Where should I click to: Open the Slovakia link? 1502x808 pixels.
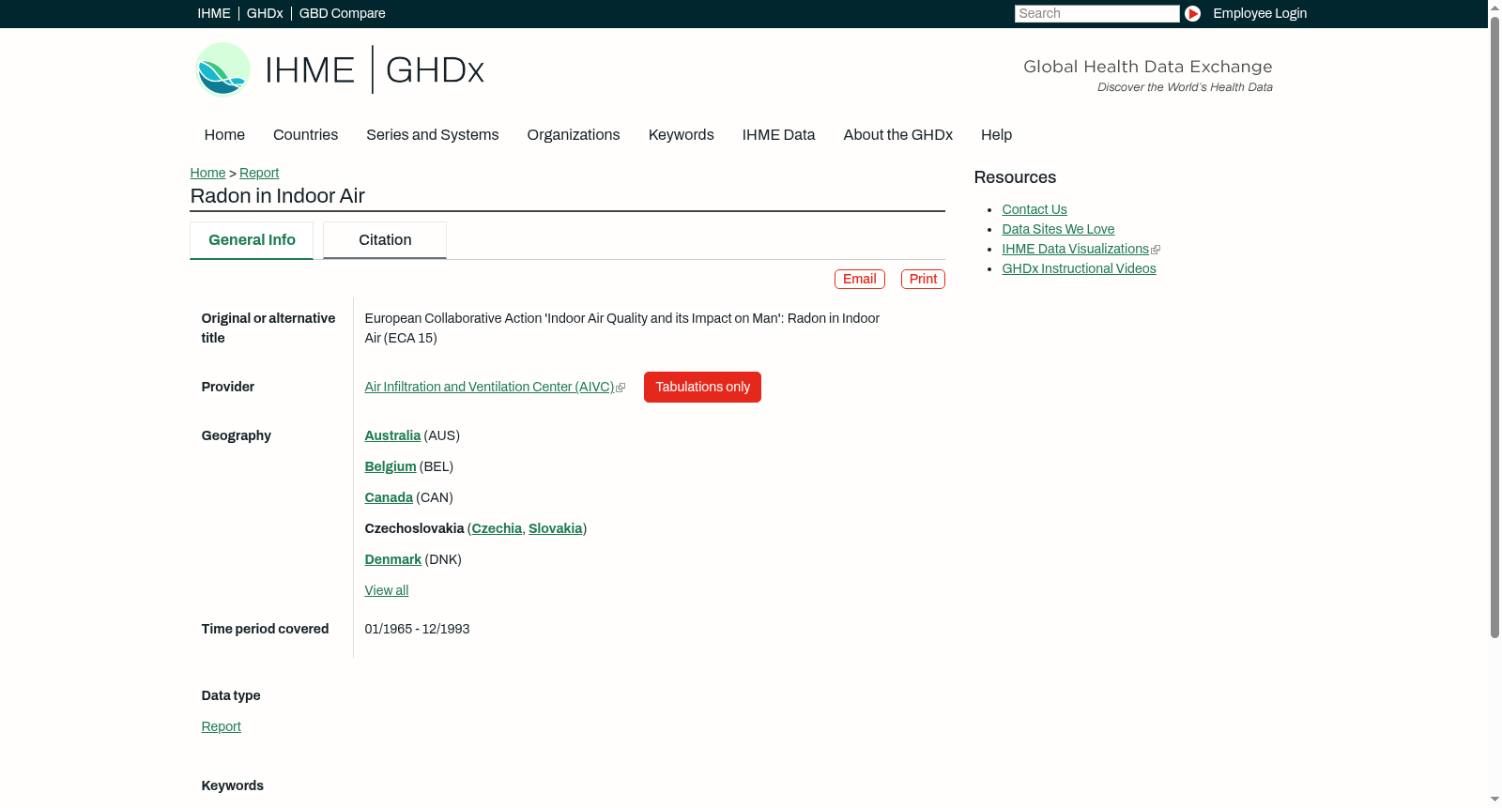(555, 528)
